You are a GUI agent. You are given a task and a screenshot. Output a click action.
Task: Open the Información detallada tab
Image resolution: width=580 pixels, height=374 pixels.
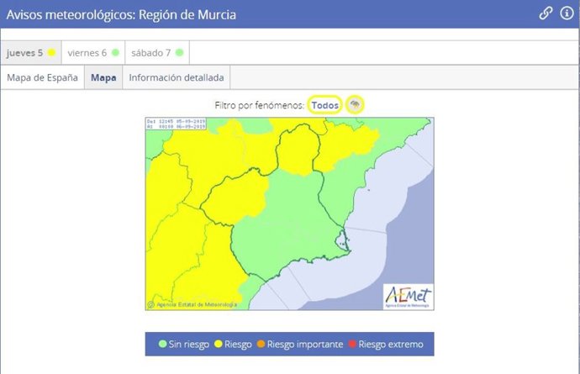point(177,77)
